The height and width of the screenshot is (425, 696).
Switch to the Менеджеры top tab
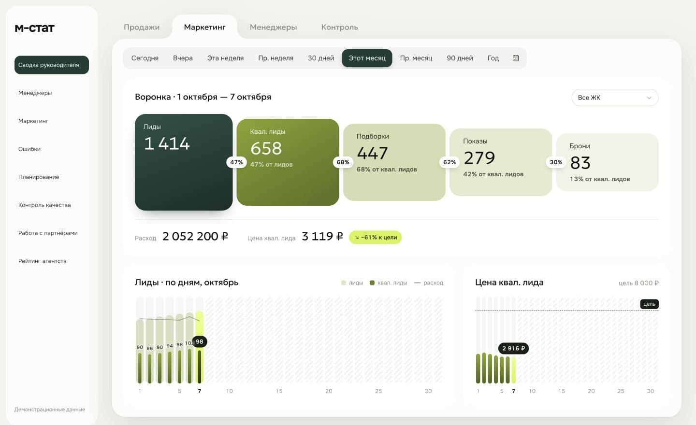[273, 27]
